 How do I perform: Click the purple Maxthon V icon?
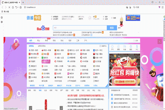[x=159, y=7]
